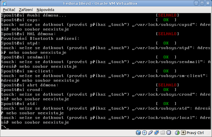
Task: Click OK status beside Spouštění sendmail
Action: pyautogui.click(x=166, y=57)
